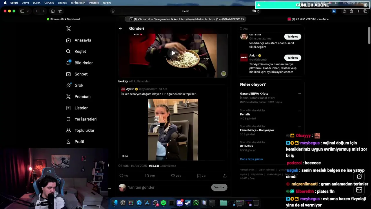Open Düzen menu
Screen dimensions: 371x209
[37, 3]
